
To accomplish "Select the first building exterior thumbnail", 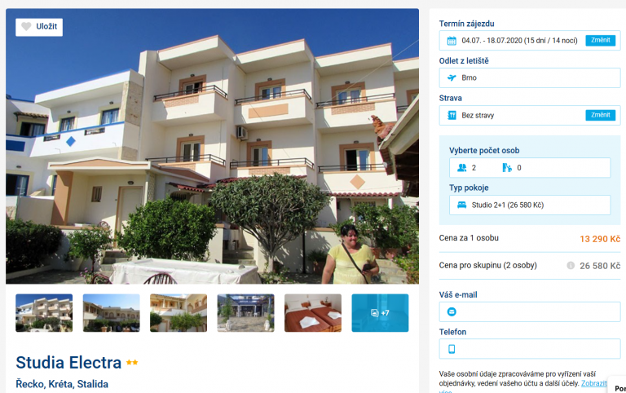I will click(x=44, y=313).
